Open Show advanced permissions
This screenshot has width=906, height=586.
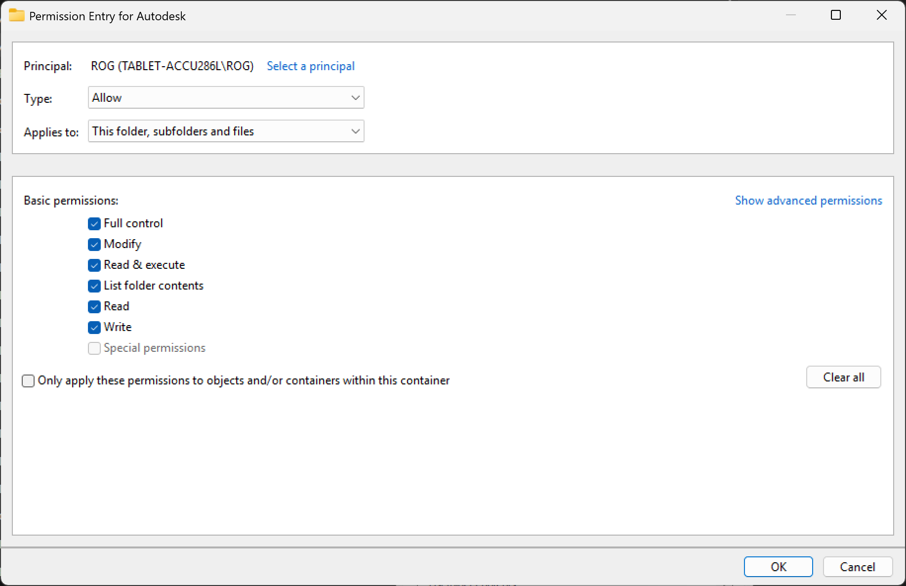[808, 200]
